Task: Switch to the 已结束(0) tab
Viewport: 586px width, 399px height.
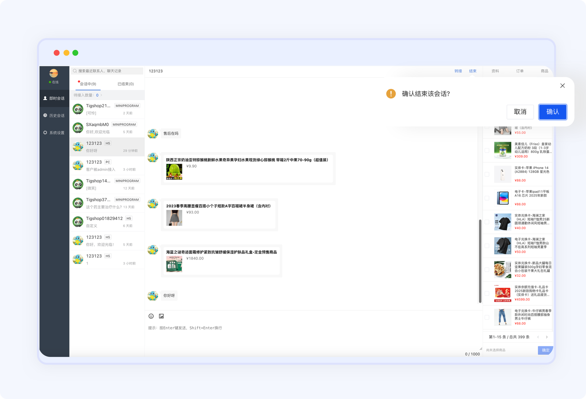Action: (125, 84)
